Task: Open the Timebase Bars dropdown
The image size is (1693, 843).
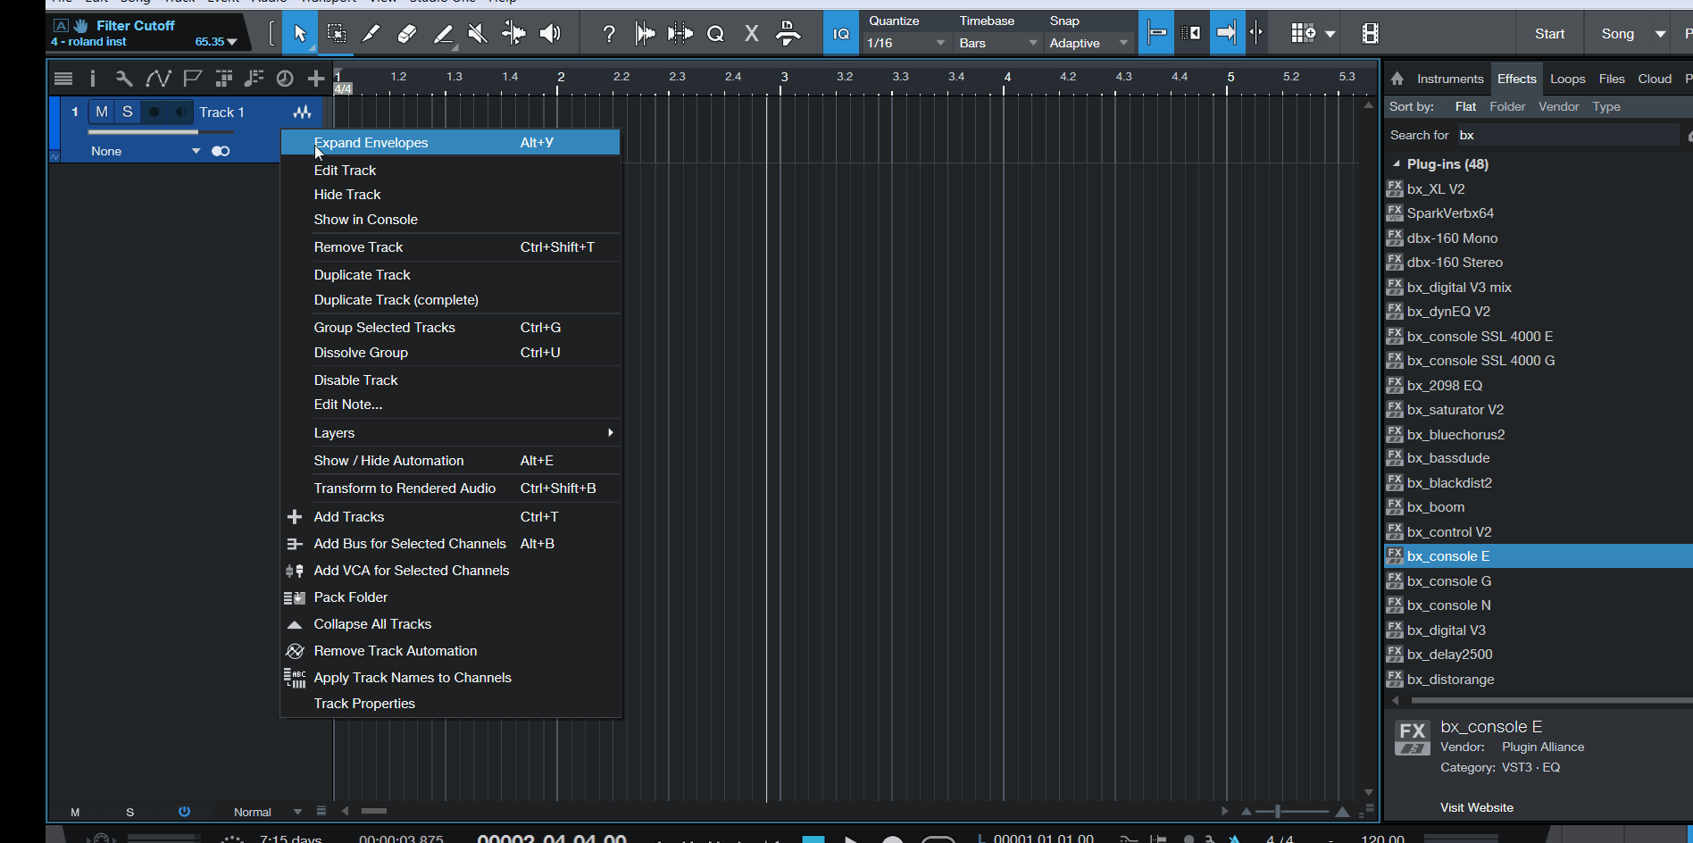Action: [x=997, y=43]
